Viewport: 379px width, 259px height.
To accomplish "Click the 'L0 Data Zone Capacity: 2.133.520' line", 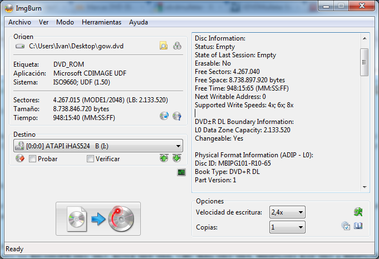I will tap(243, 130).
